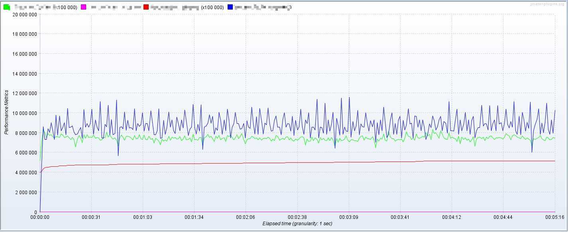568x232 pixels.
Task: Click the '4 000 000' y-axis label
Action: coord(27,172)
